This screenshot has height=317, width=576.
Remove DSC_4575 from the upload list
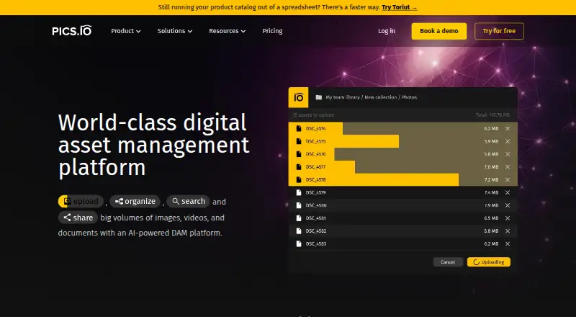pyautogui.click(x=508, y=141)
